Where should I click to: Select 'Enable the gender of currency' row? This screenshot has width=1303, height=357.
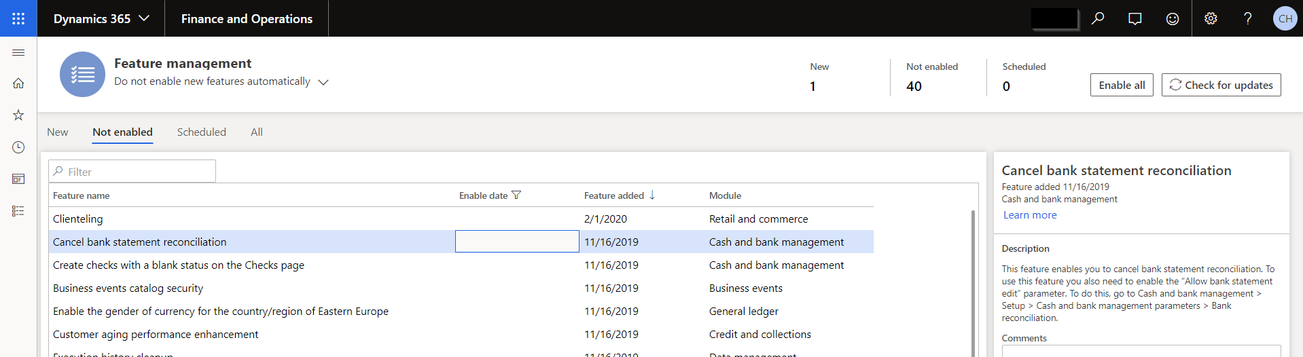pos(461,312)
